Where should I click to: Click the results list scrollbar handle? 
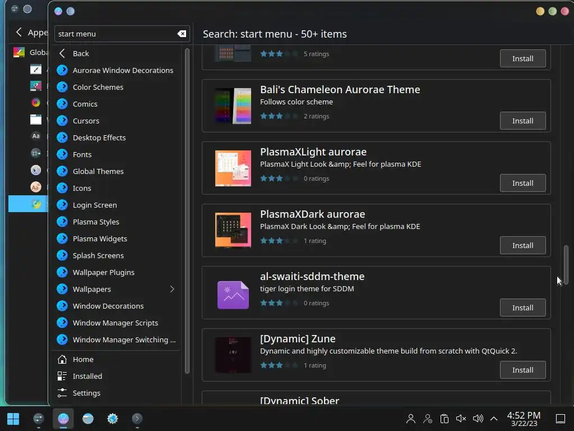tap(566, 265)
